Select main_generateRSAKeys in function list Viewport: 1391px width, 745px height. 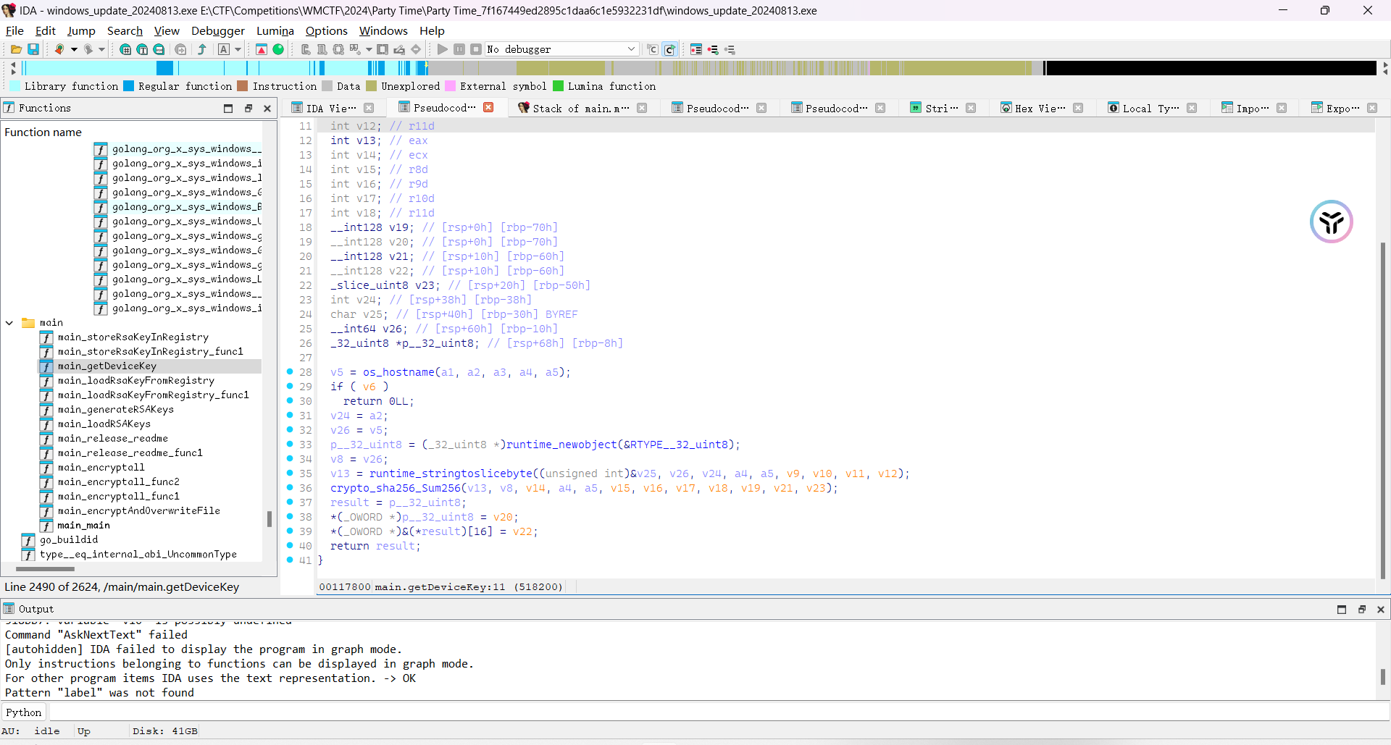pos(115,409)
